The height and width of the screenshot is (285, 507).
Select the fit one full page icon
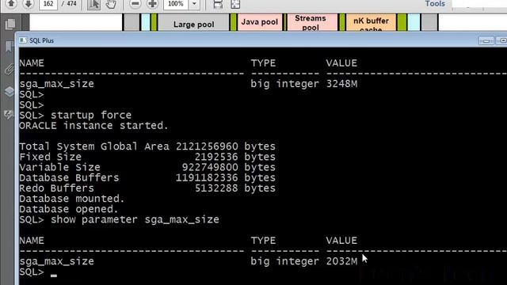point(235,4)
